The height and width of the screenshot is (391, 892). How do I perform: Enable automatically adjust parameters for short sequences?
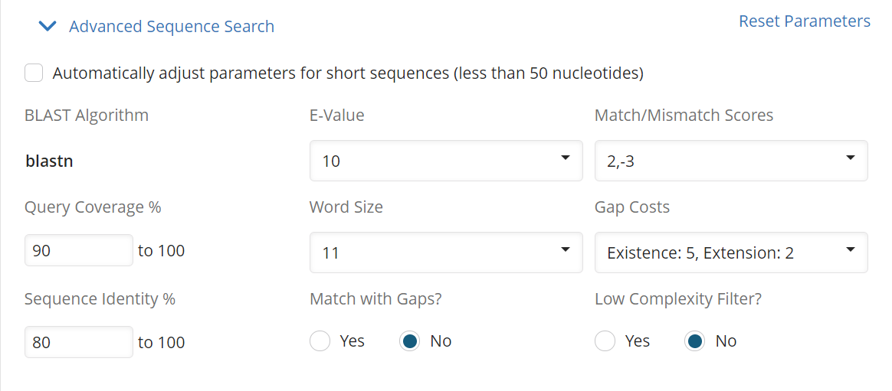(34, 73)
